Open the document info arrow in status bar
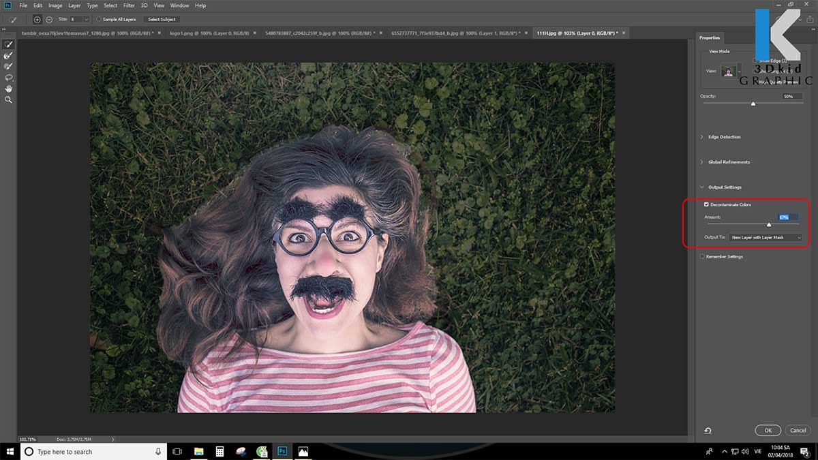Screen dimensions: 818x460 click(112, 439)
